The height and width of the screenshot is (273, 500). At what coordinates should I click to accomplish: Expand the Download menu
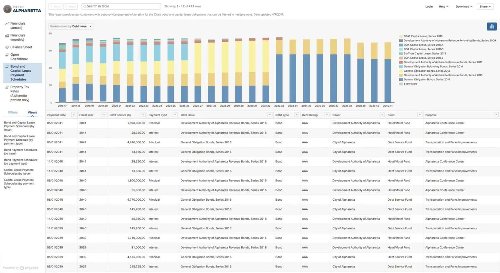click(464, 7)
